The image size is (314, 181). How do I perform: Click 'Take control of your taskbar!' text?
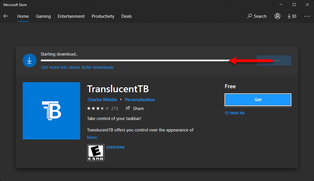pyautogui.click(x=114, y=118)
